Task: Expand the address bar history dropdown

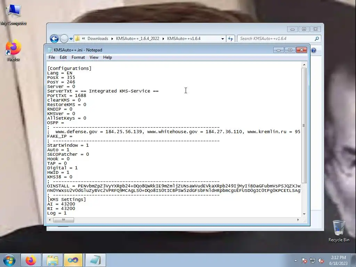Action: [222, 39]
